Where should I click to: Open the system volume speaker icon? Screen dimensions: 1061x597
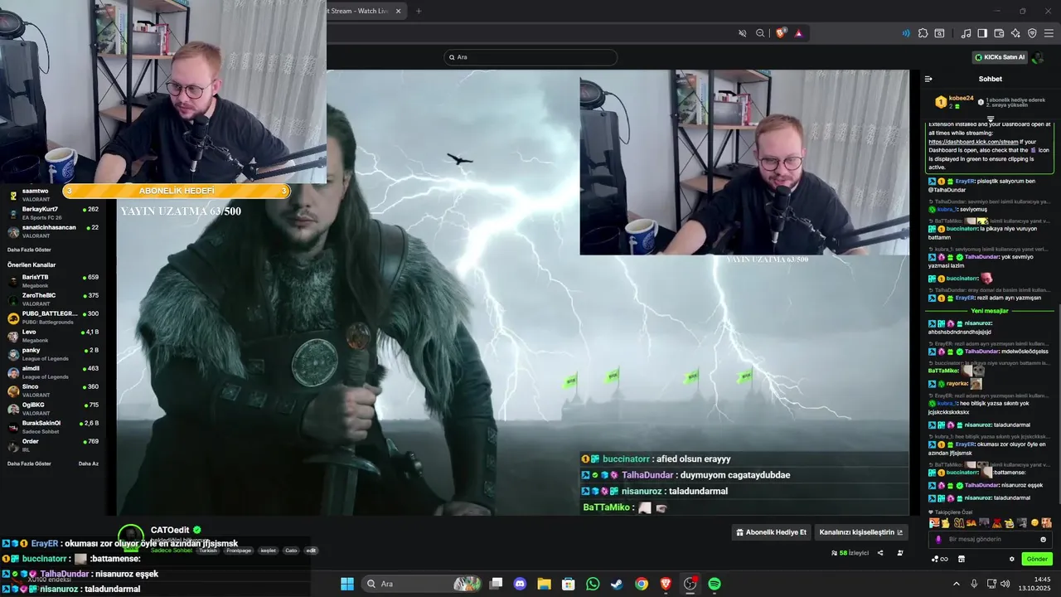pos(1005,584)
